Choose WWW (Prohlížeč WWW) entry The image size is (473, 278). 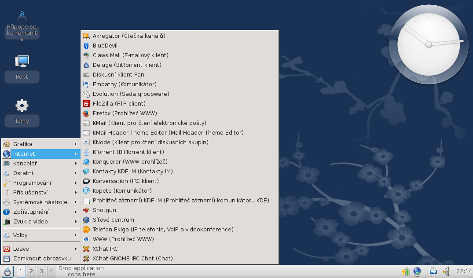(180, 239)
